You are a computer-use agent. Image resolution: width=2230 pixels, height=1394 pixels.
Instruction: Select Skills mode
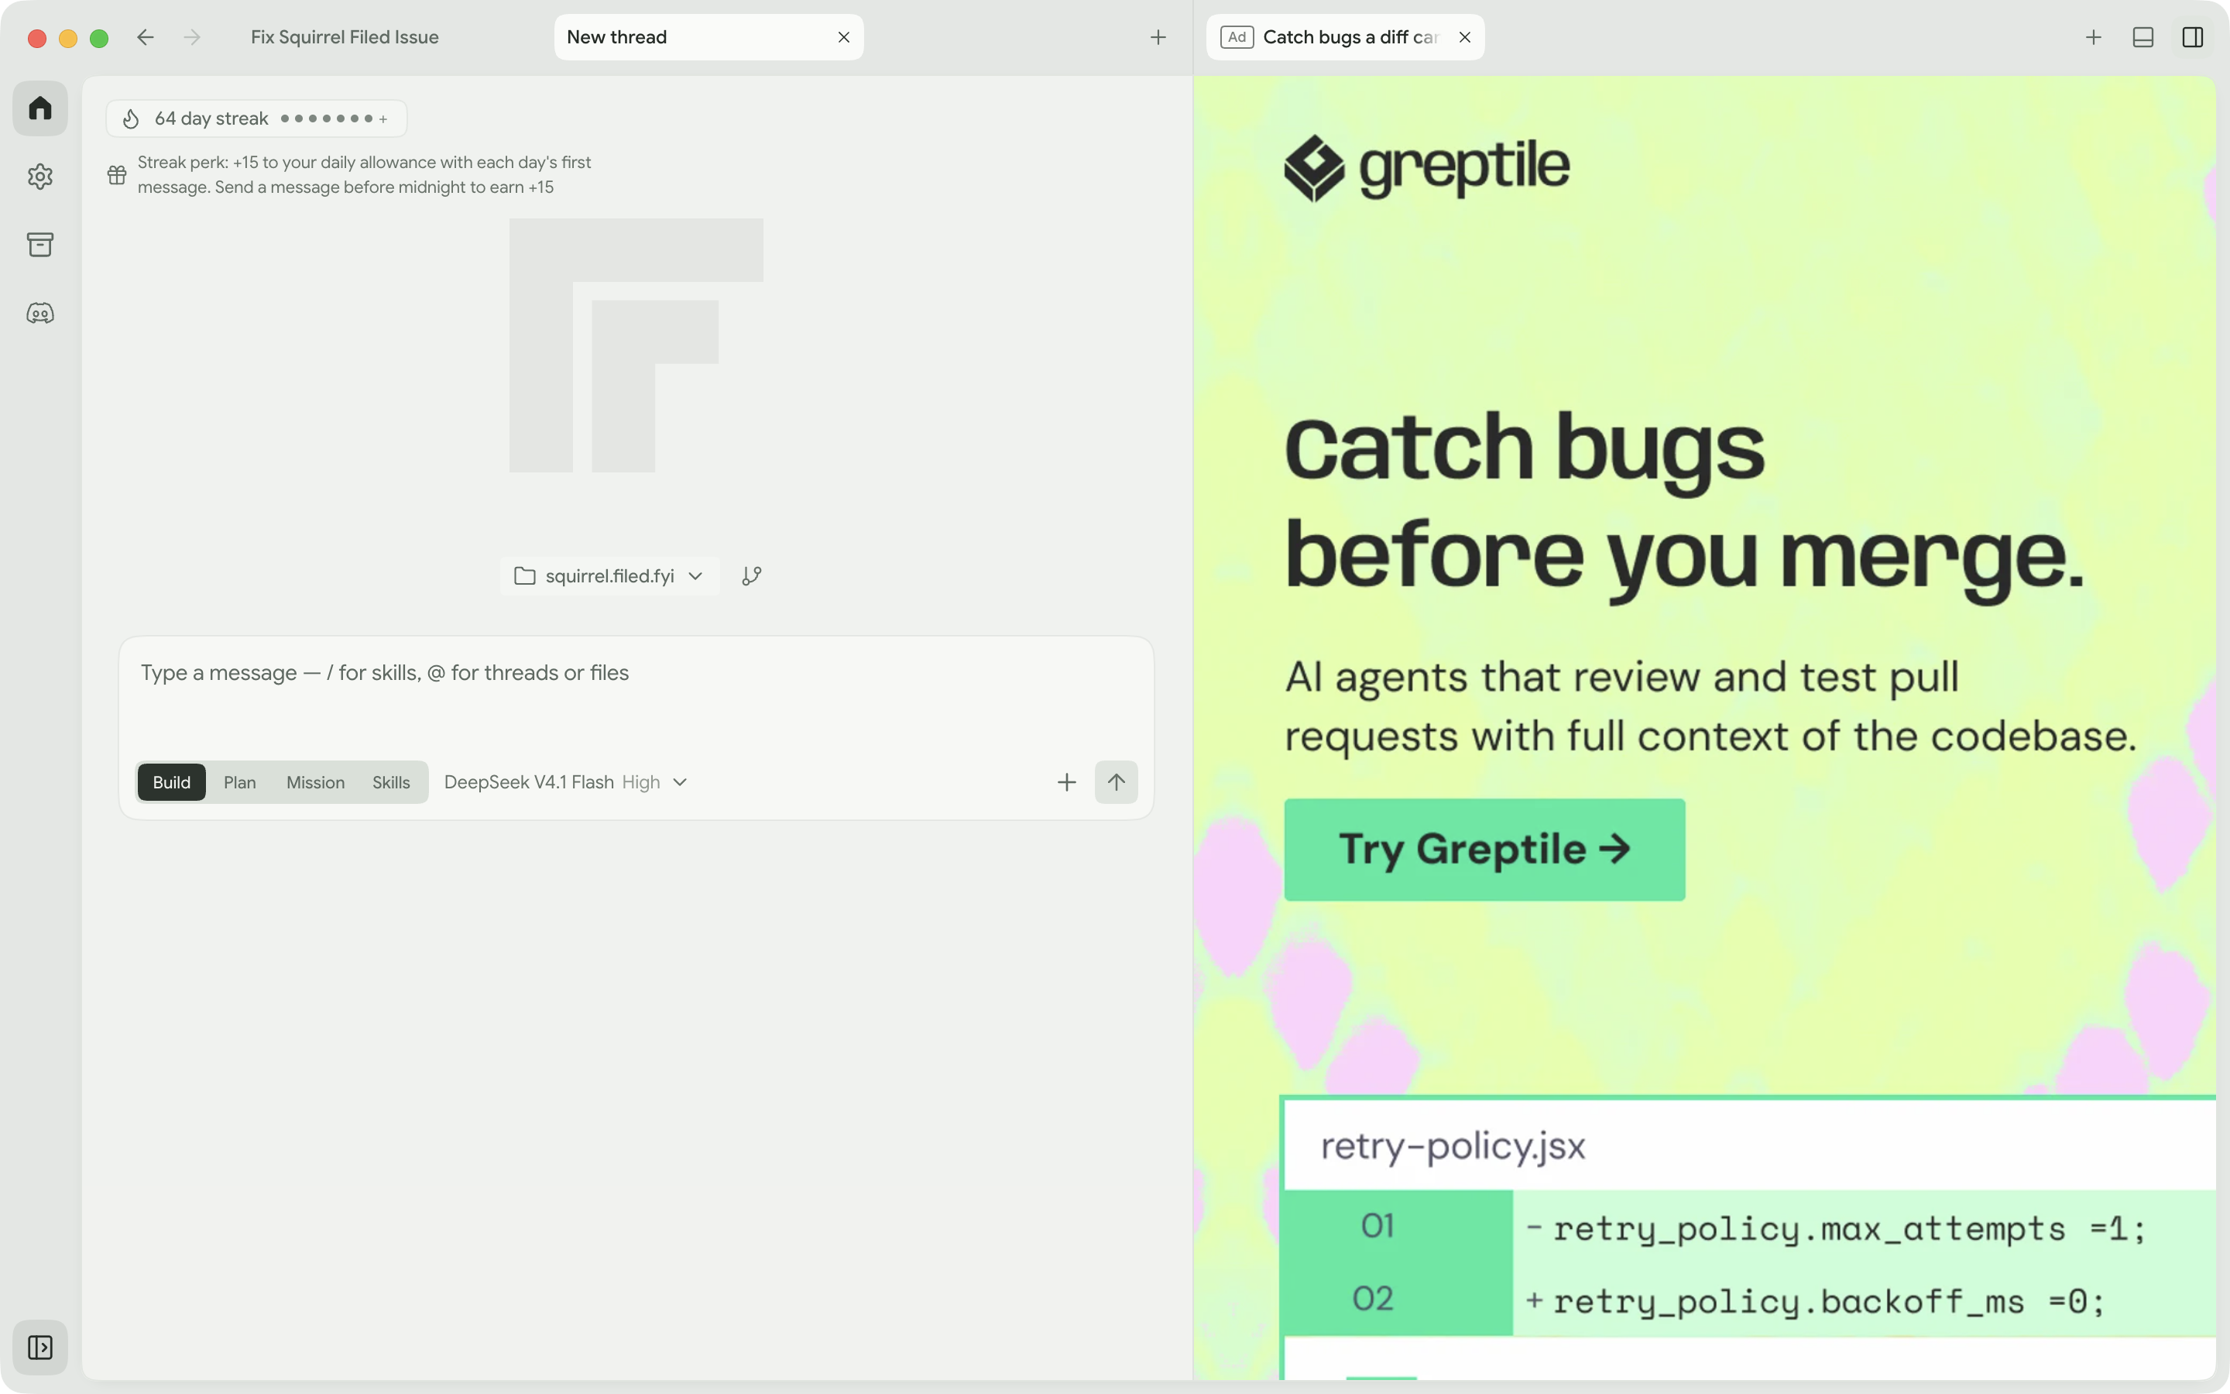391,782
